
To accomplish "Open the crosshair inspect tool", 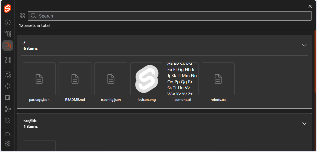I will point(8,86).
